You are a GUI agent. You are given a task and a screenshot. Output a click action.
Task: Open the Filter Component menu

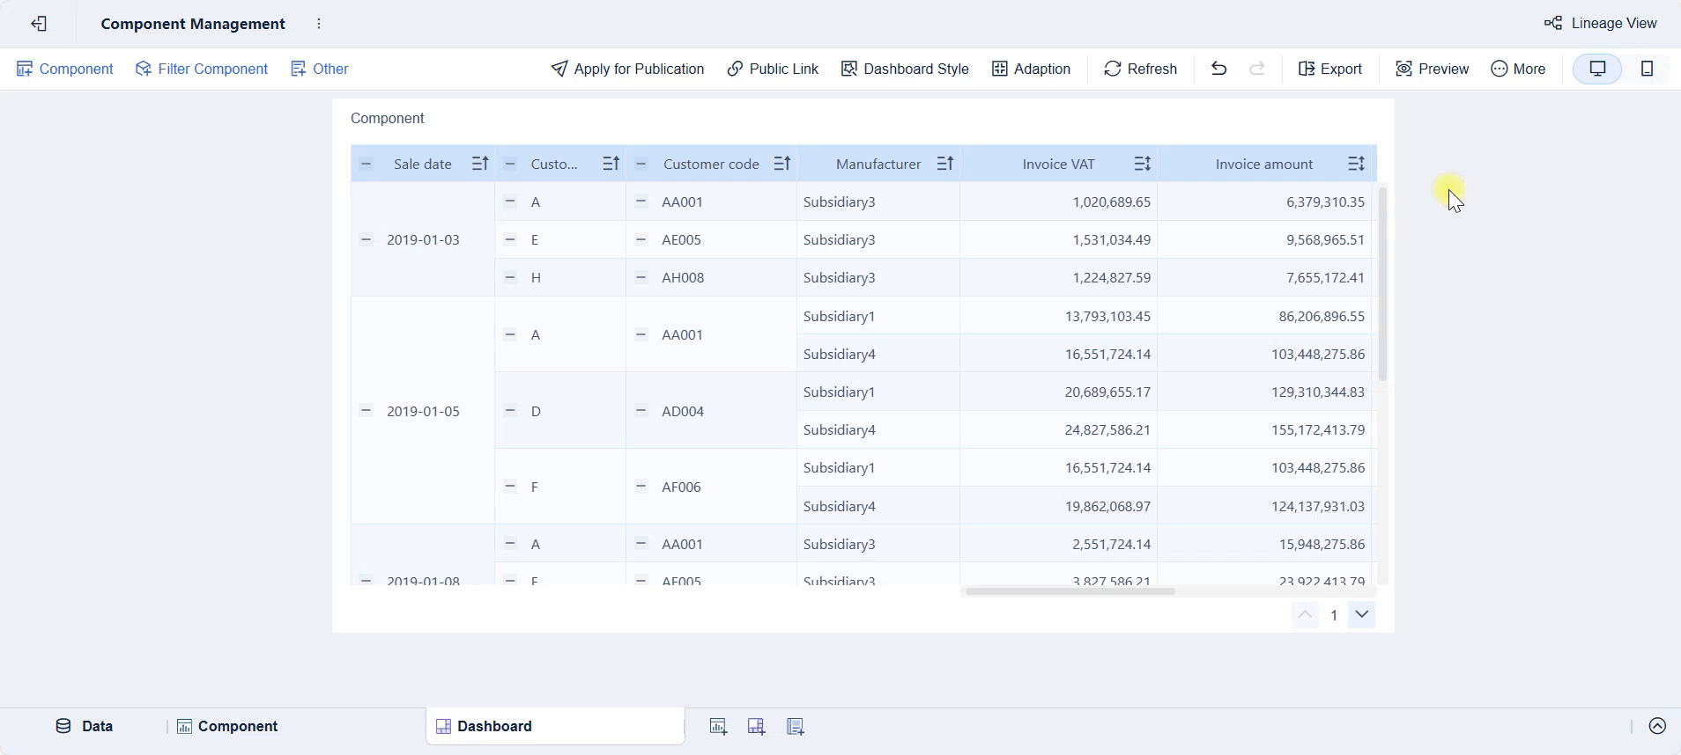point(202,69)
